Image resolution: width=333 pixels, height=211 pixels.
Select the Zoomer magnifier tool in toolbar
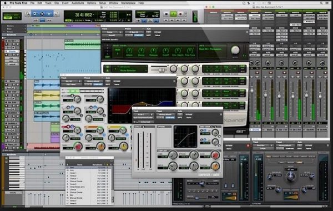(28, 14)
